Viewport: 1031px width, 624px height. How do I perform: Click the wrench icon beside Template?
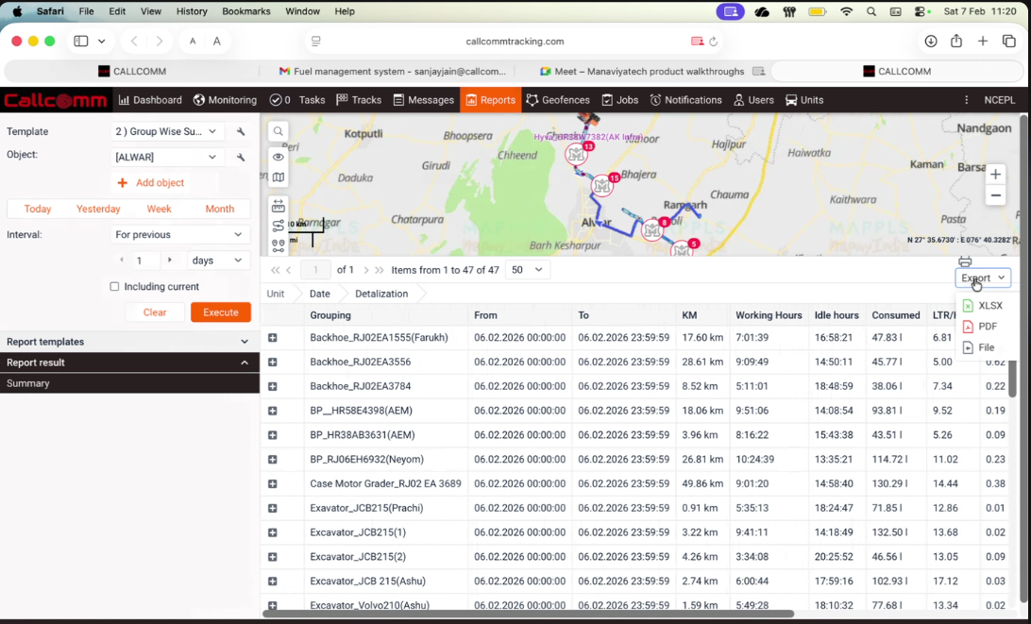(x=240, y=131)
